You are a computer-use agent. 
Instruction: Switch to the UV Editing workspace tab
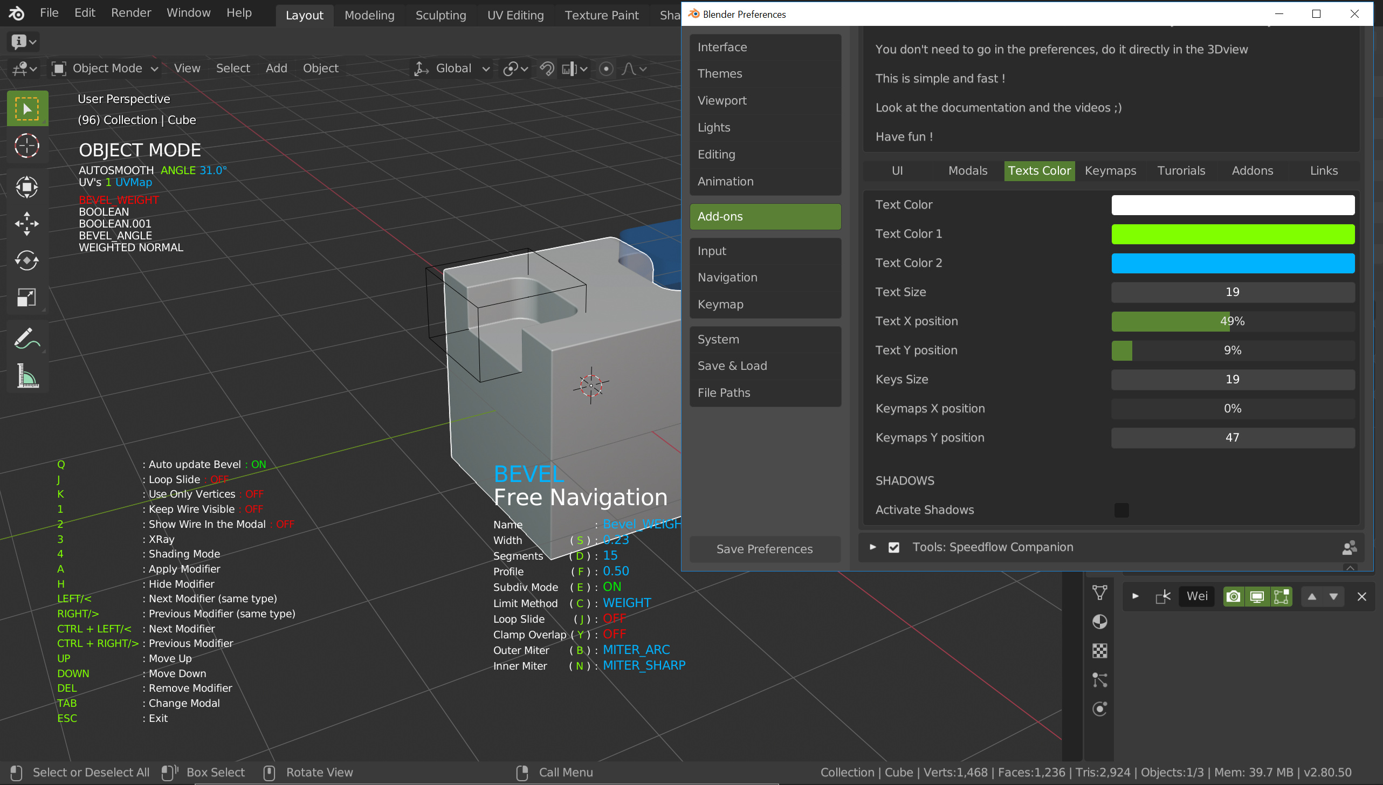(515, 15)
